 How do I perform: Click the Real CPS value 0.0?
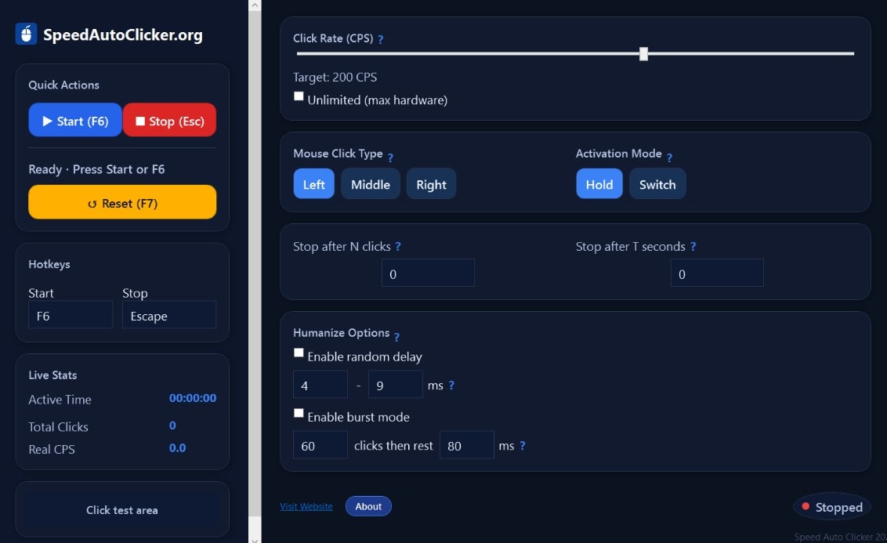point(178,448)
